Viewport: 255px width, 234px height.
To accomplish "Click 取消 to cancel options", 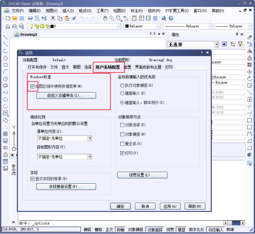I will tap(145, 206).
